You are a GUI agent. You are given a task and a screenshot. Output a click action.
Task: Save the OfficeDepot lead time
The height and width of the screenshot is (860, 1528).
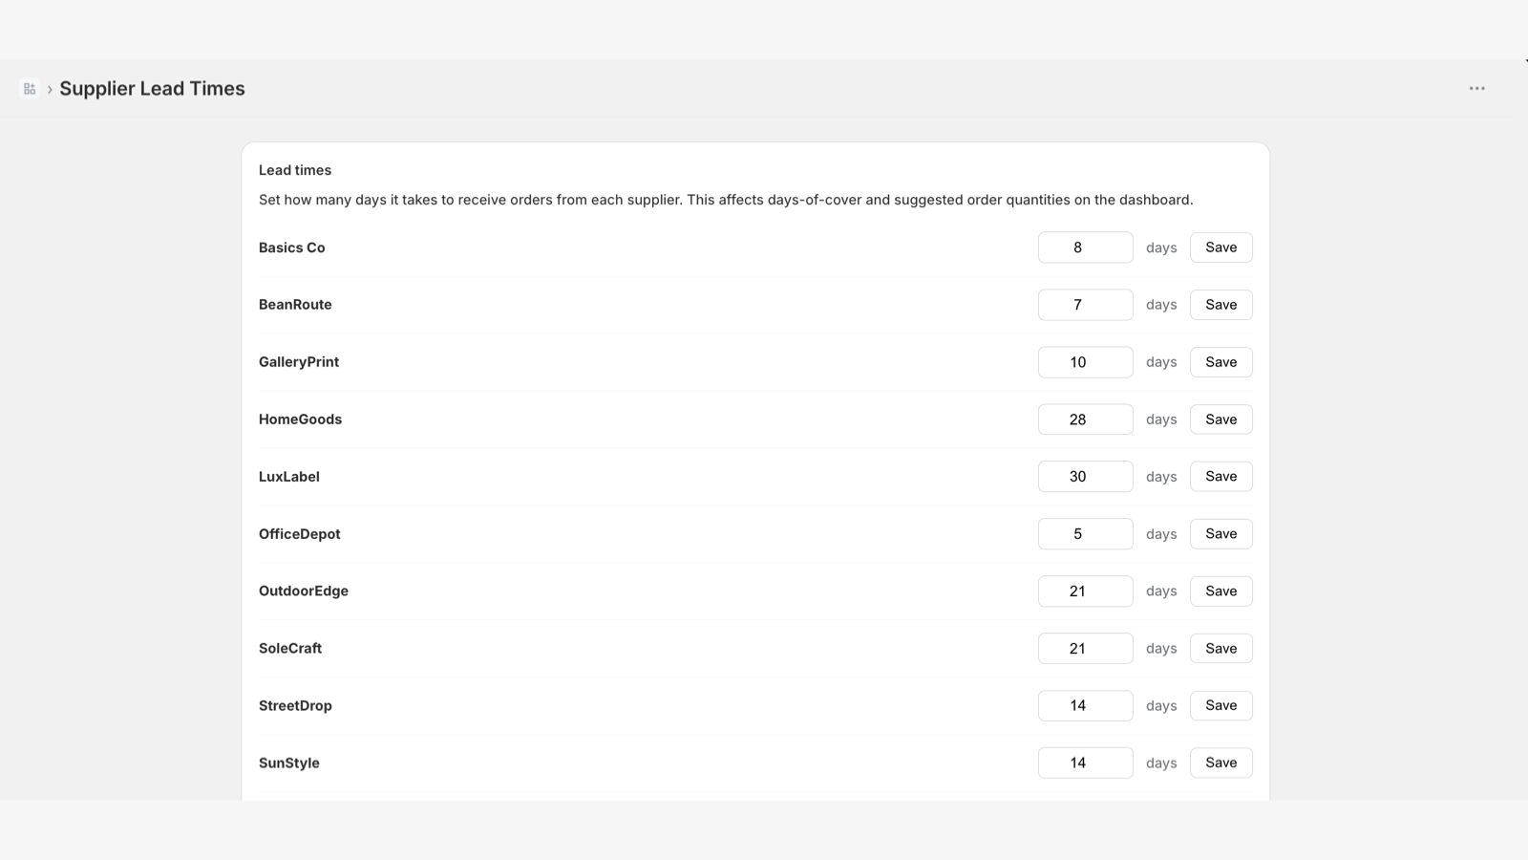[x=1220, y=534]
